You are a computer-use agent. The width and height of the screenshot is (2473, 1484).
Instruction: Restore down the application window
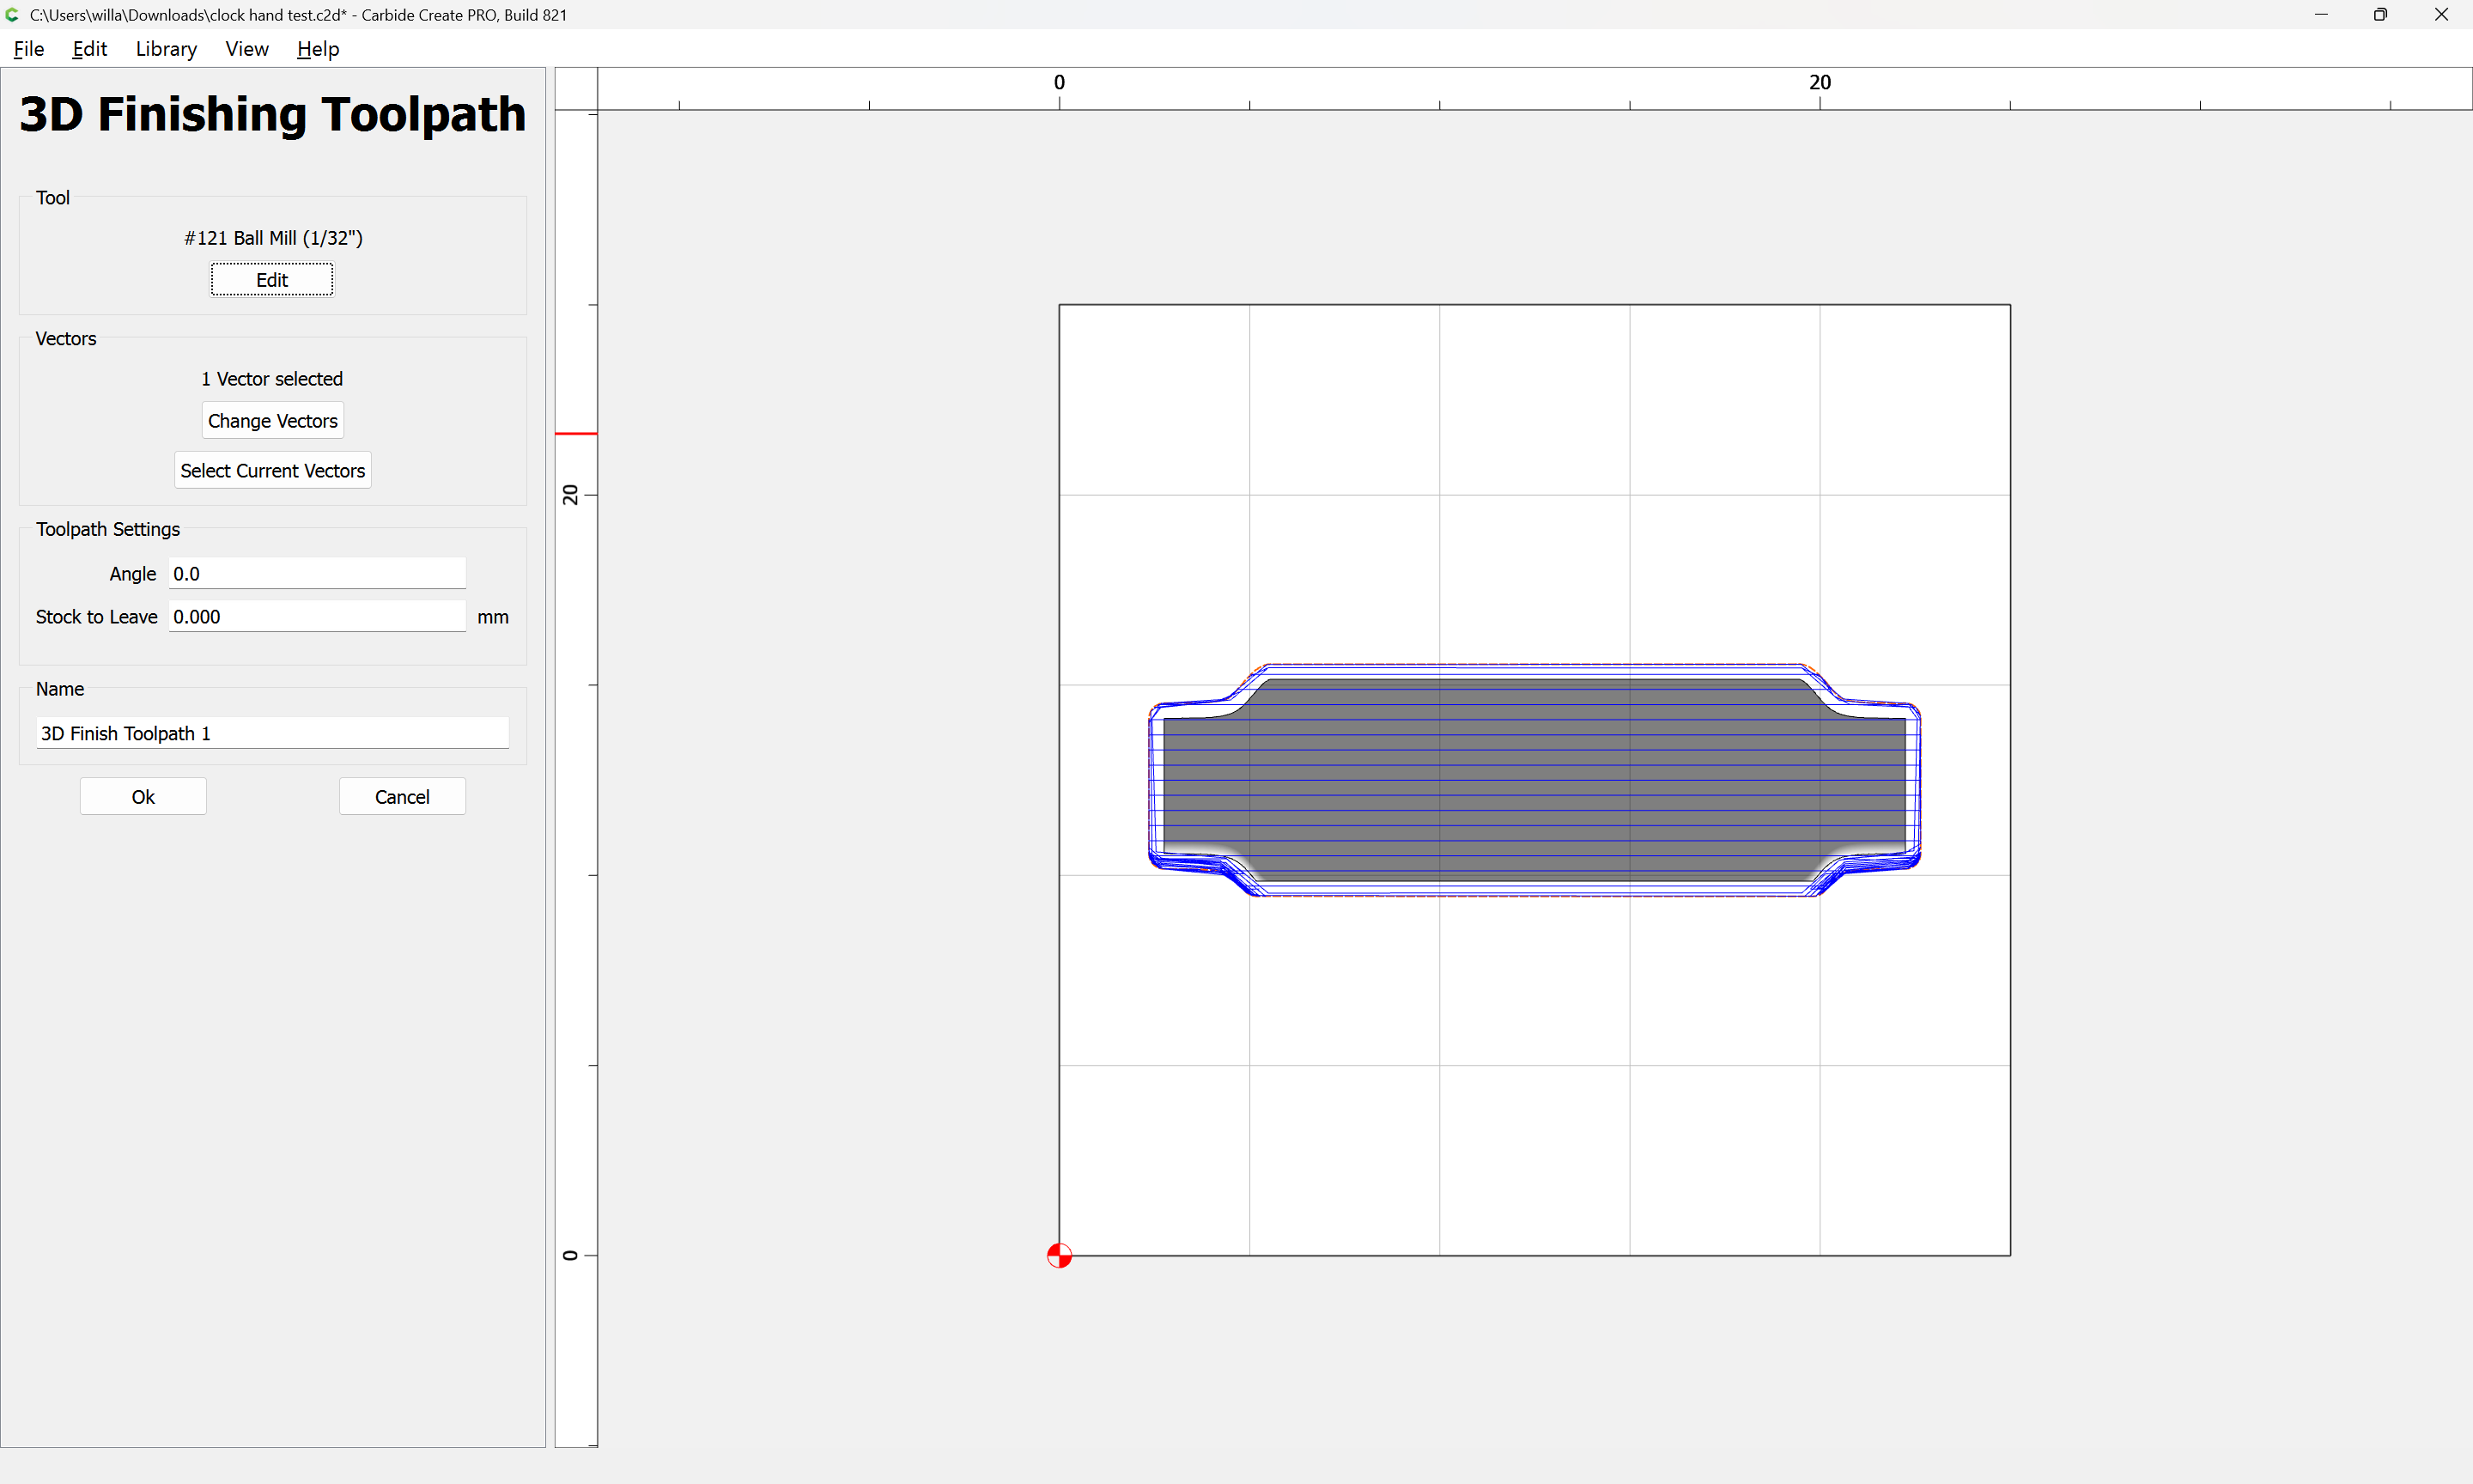2380,15
